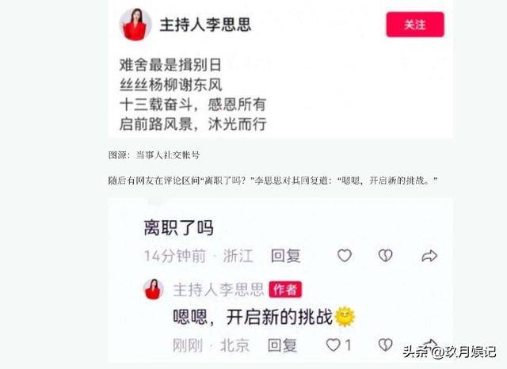This screenshot has width=507, height=369.
Task: Select the comment text 离职了吗
Action: click(x=178, y=228)
